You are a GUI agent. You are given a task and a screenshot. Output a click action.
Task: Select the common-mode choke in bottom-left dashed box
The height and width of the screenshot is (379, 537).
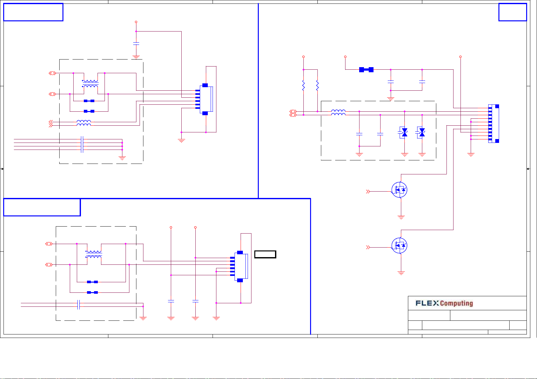[x=94, y=254]
